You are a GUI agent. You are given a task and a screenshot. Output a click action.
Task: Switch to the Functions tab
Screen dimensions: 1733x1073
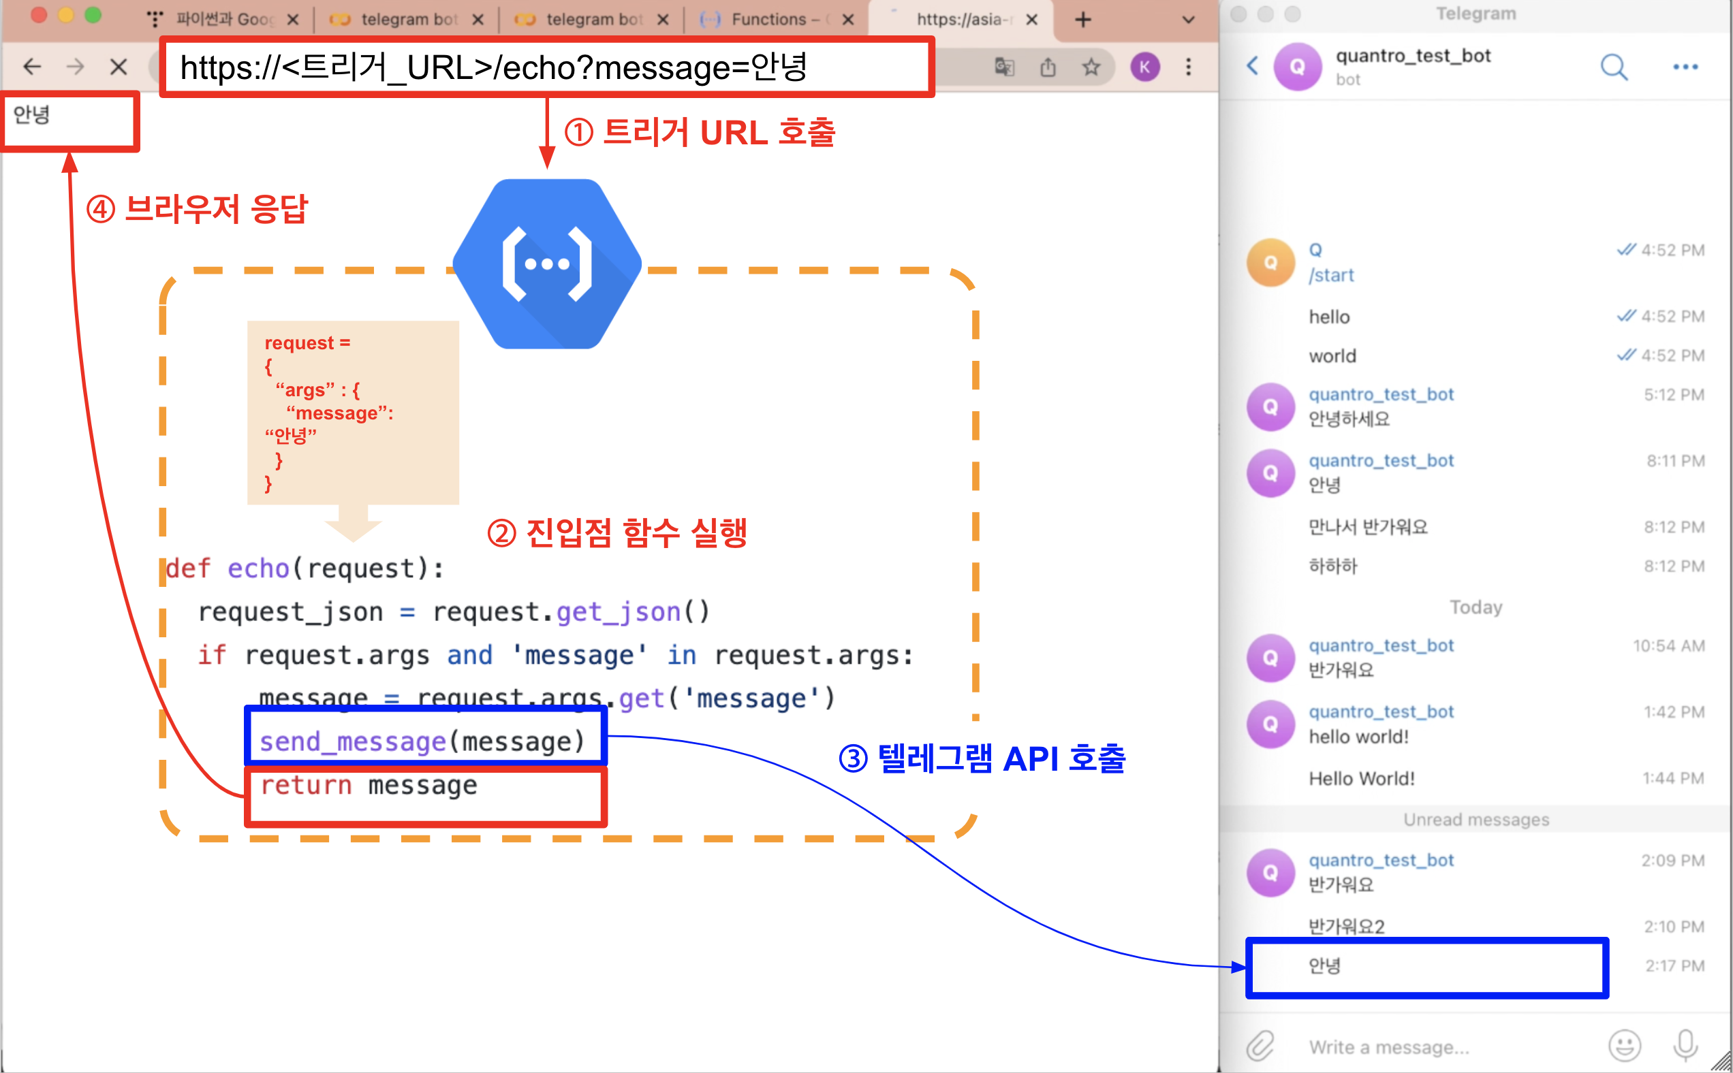pos(769,20)
